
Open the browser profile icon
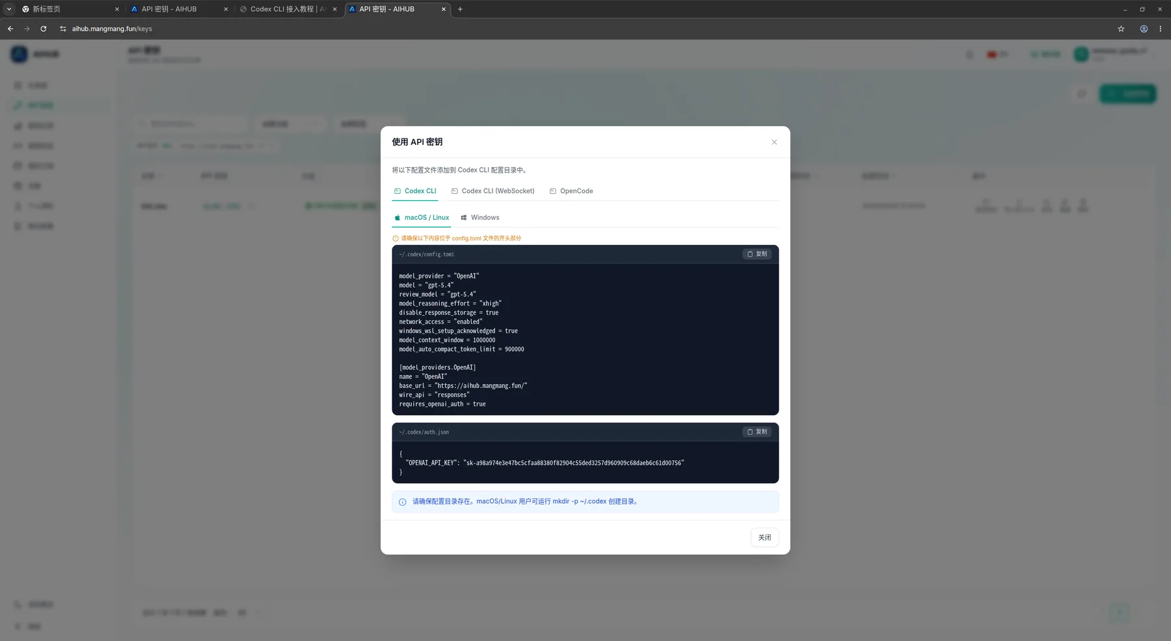[1144, 29]
